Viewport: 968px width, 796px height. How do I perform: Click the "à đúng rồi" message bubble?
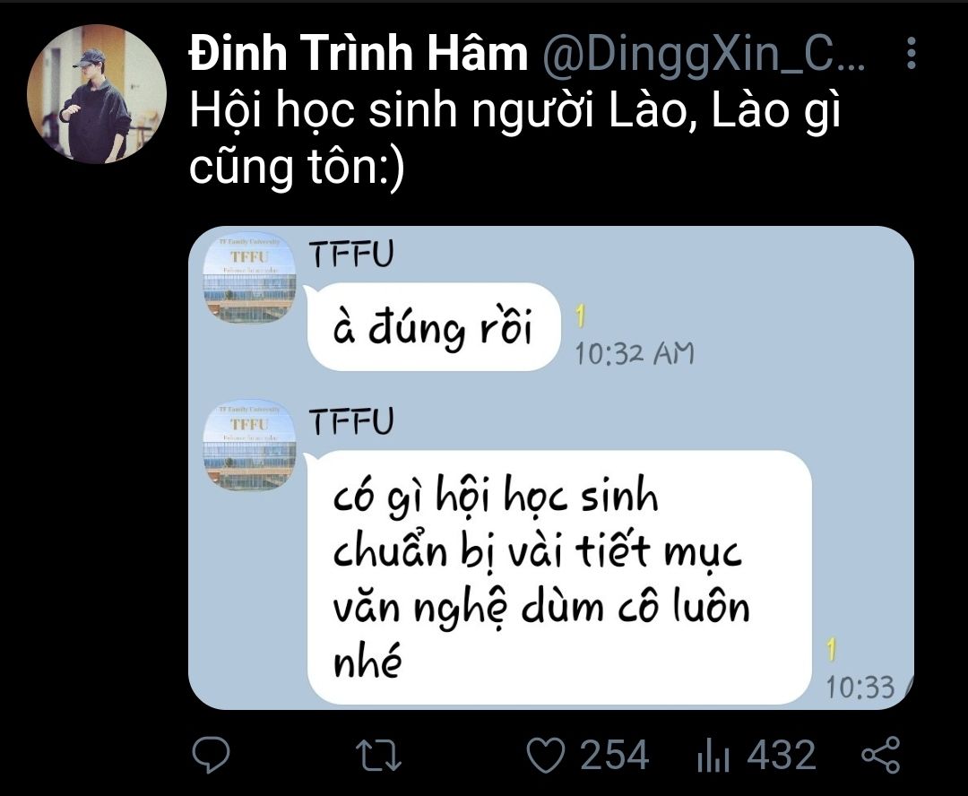[433, 326]
